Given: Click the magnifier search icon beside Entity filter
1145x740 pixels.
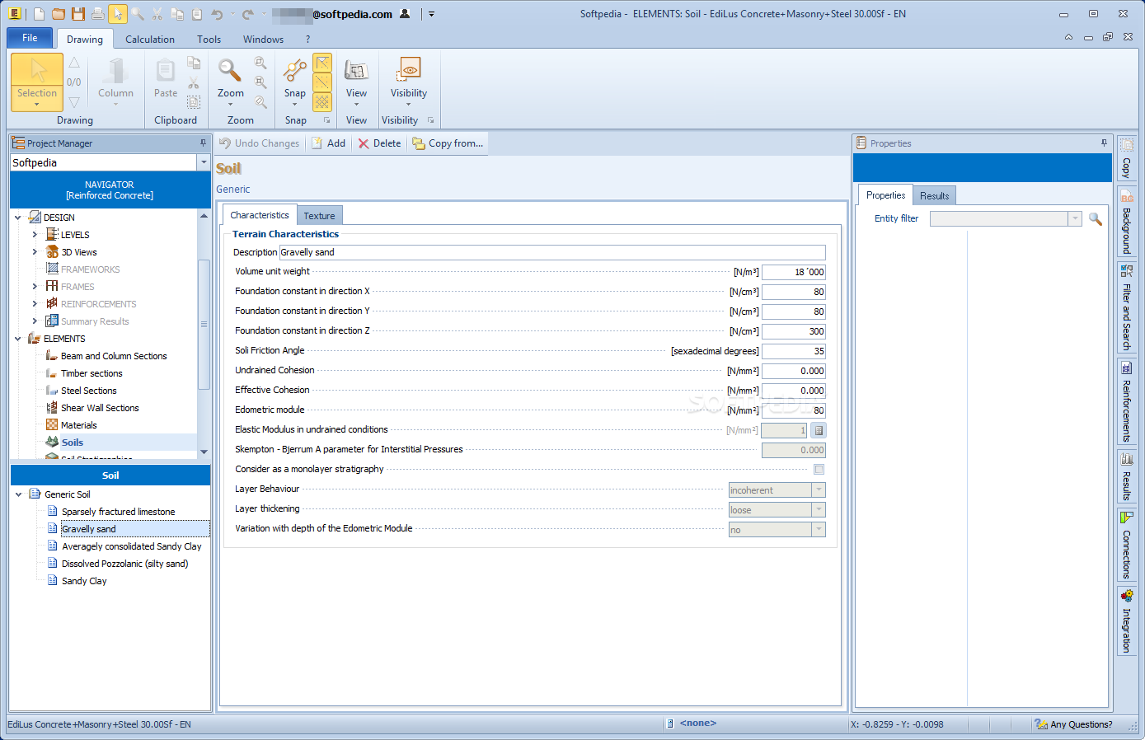Looking at the screenshot, I should pyautogui.click(x=1096, y=218).
